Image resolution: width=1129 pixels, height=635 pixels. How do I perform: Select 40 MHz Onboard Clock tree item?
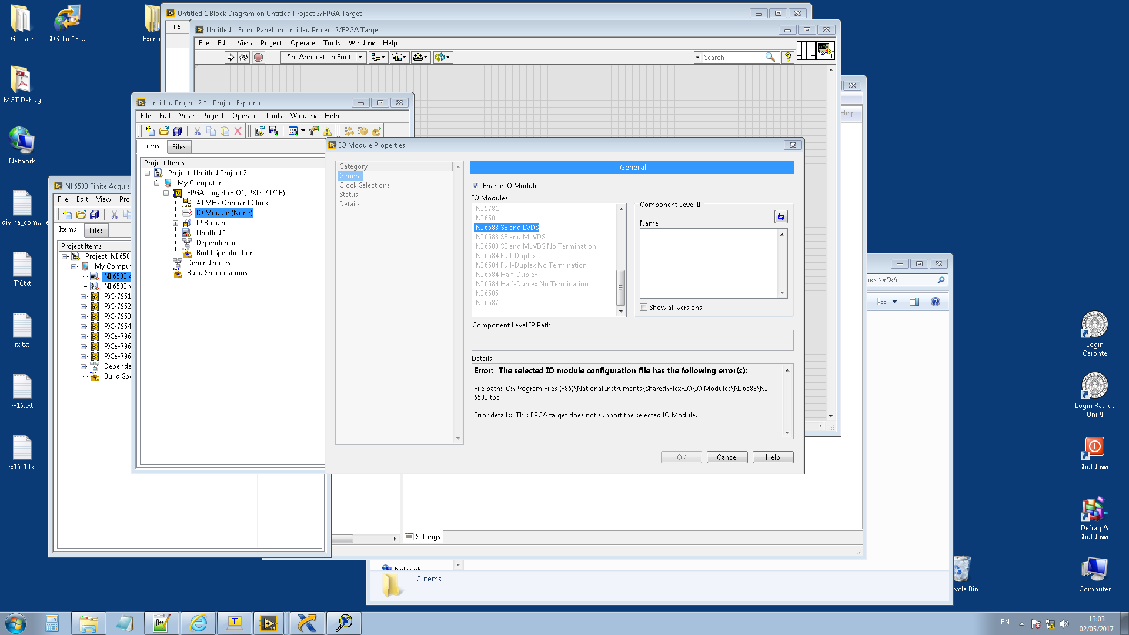[x=232, y=203]
